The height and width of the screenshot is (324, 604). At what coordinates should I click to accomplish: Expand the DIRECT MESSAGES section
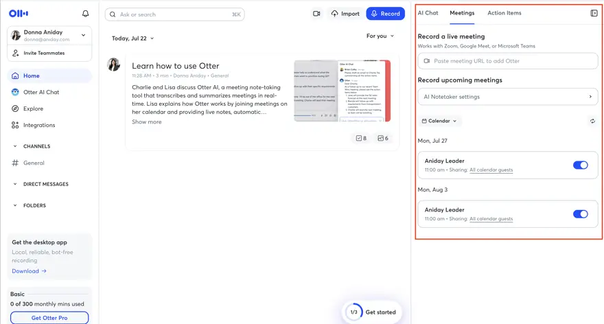point(15,184)
